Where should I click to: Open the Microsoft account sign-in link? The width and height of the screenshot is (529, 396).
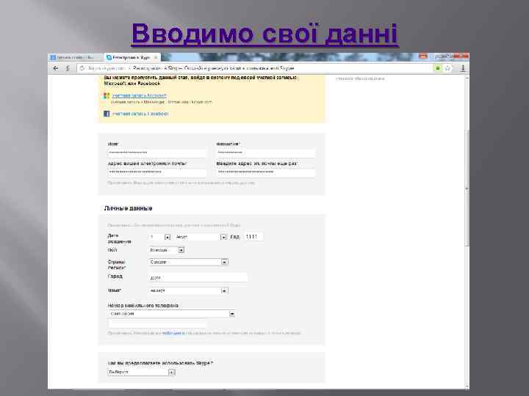click(x=140, y=95)
